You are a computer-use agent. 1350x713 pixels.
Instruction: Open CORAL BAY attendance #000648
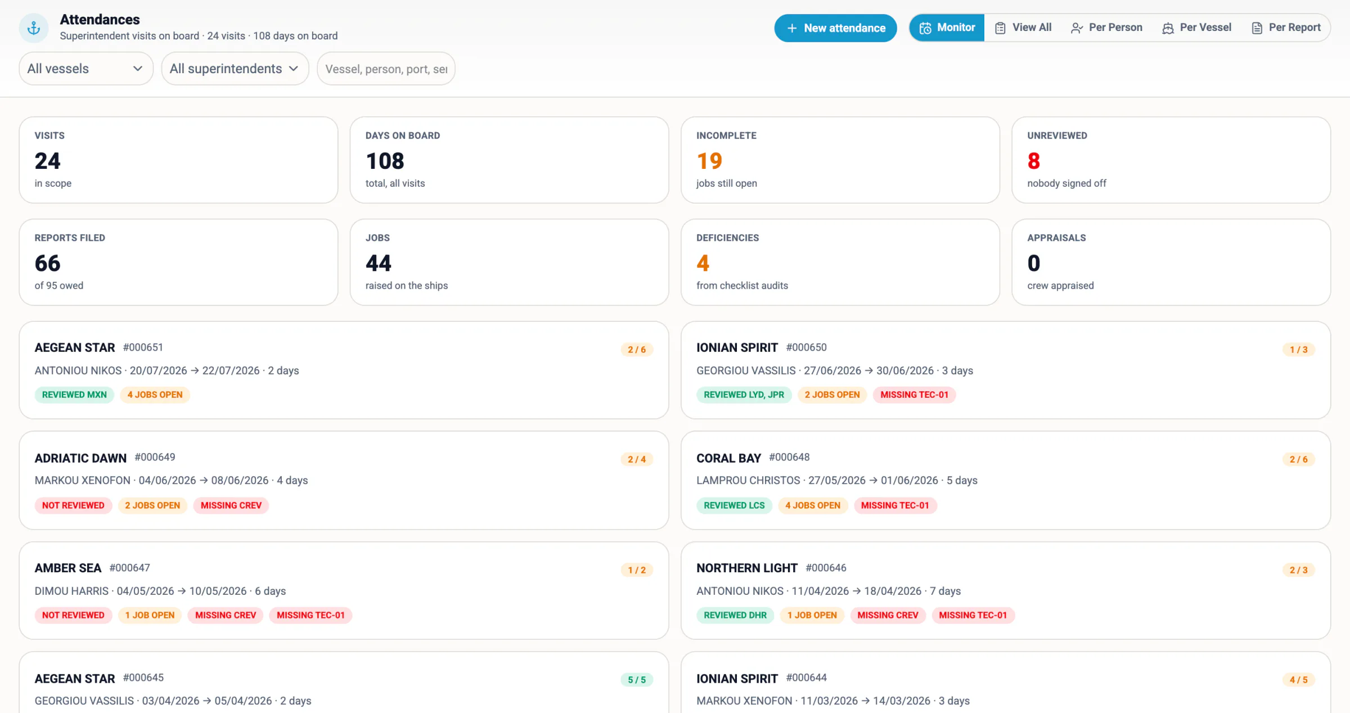coord(1006,481)
